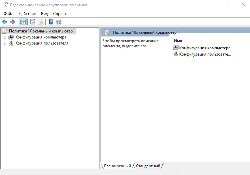Select Конфигурация пользователя in the tree
Viewport: 250px width, 175px height.
click(42, 43)
